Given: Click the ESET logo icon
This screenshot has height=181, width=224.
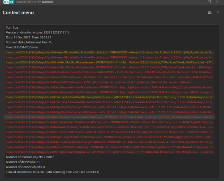Looking at the screenshot, I should pos(9,2).
